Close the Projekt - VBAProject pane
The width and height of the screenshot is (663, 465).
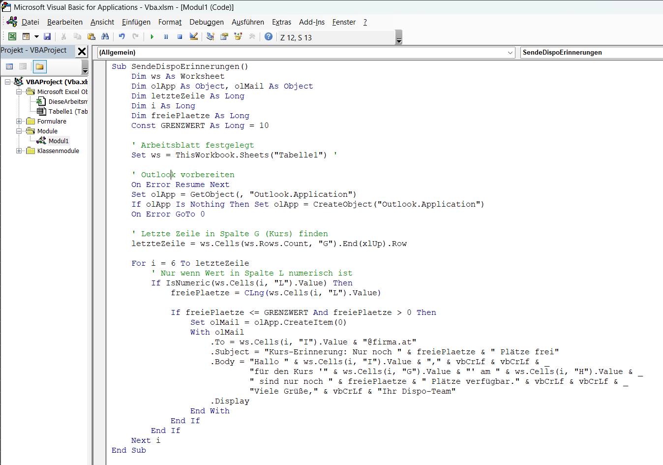coord(82,51)
